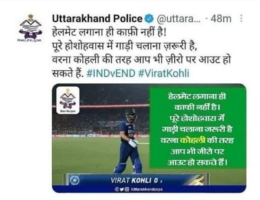Click the Twitter bird icon in footer
Screen dimensions: 260x200
coord(122,189)
